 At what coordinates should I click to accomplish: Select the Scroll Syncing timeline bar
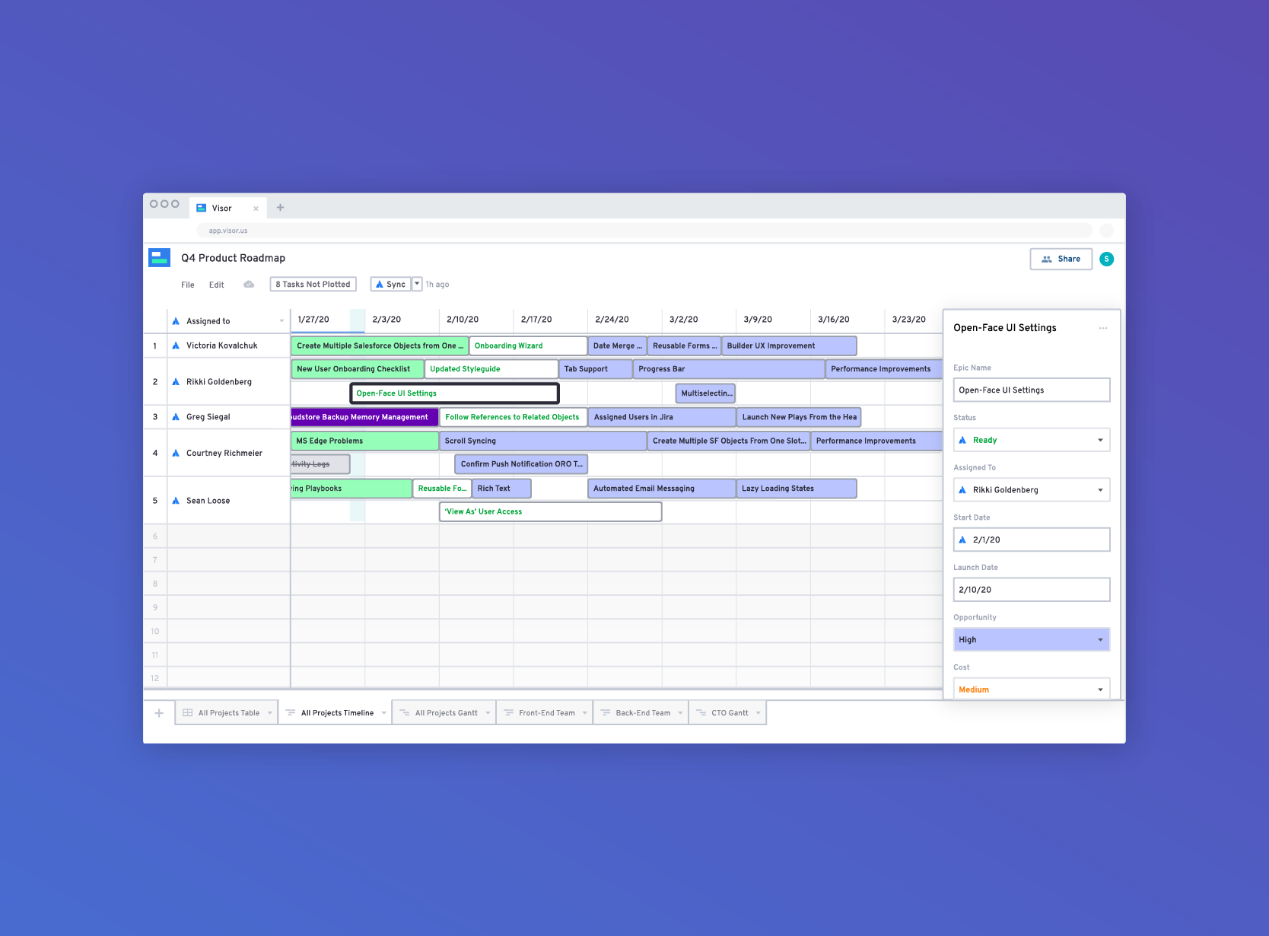pos(542,441)
